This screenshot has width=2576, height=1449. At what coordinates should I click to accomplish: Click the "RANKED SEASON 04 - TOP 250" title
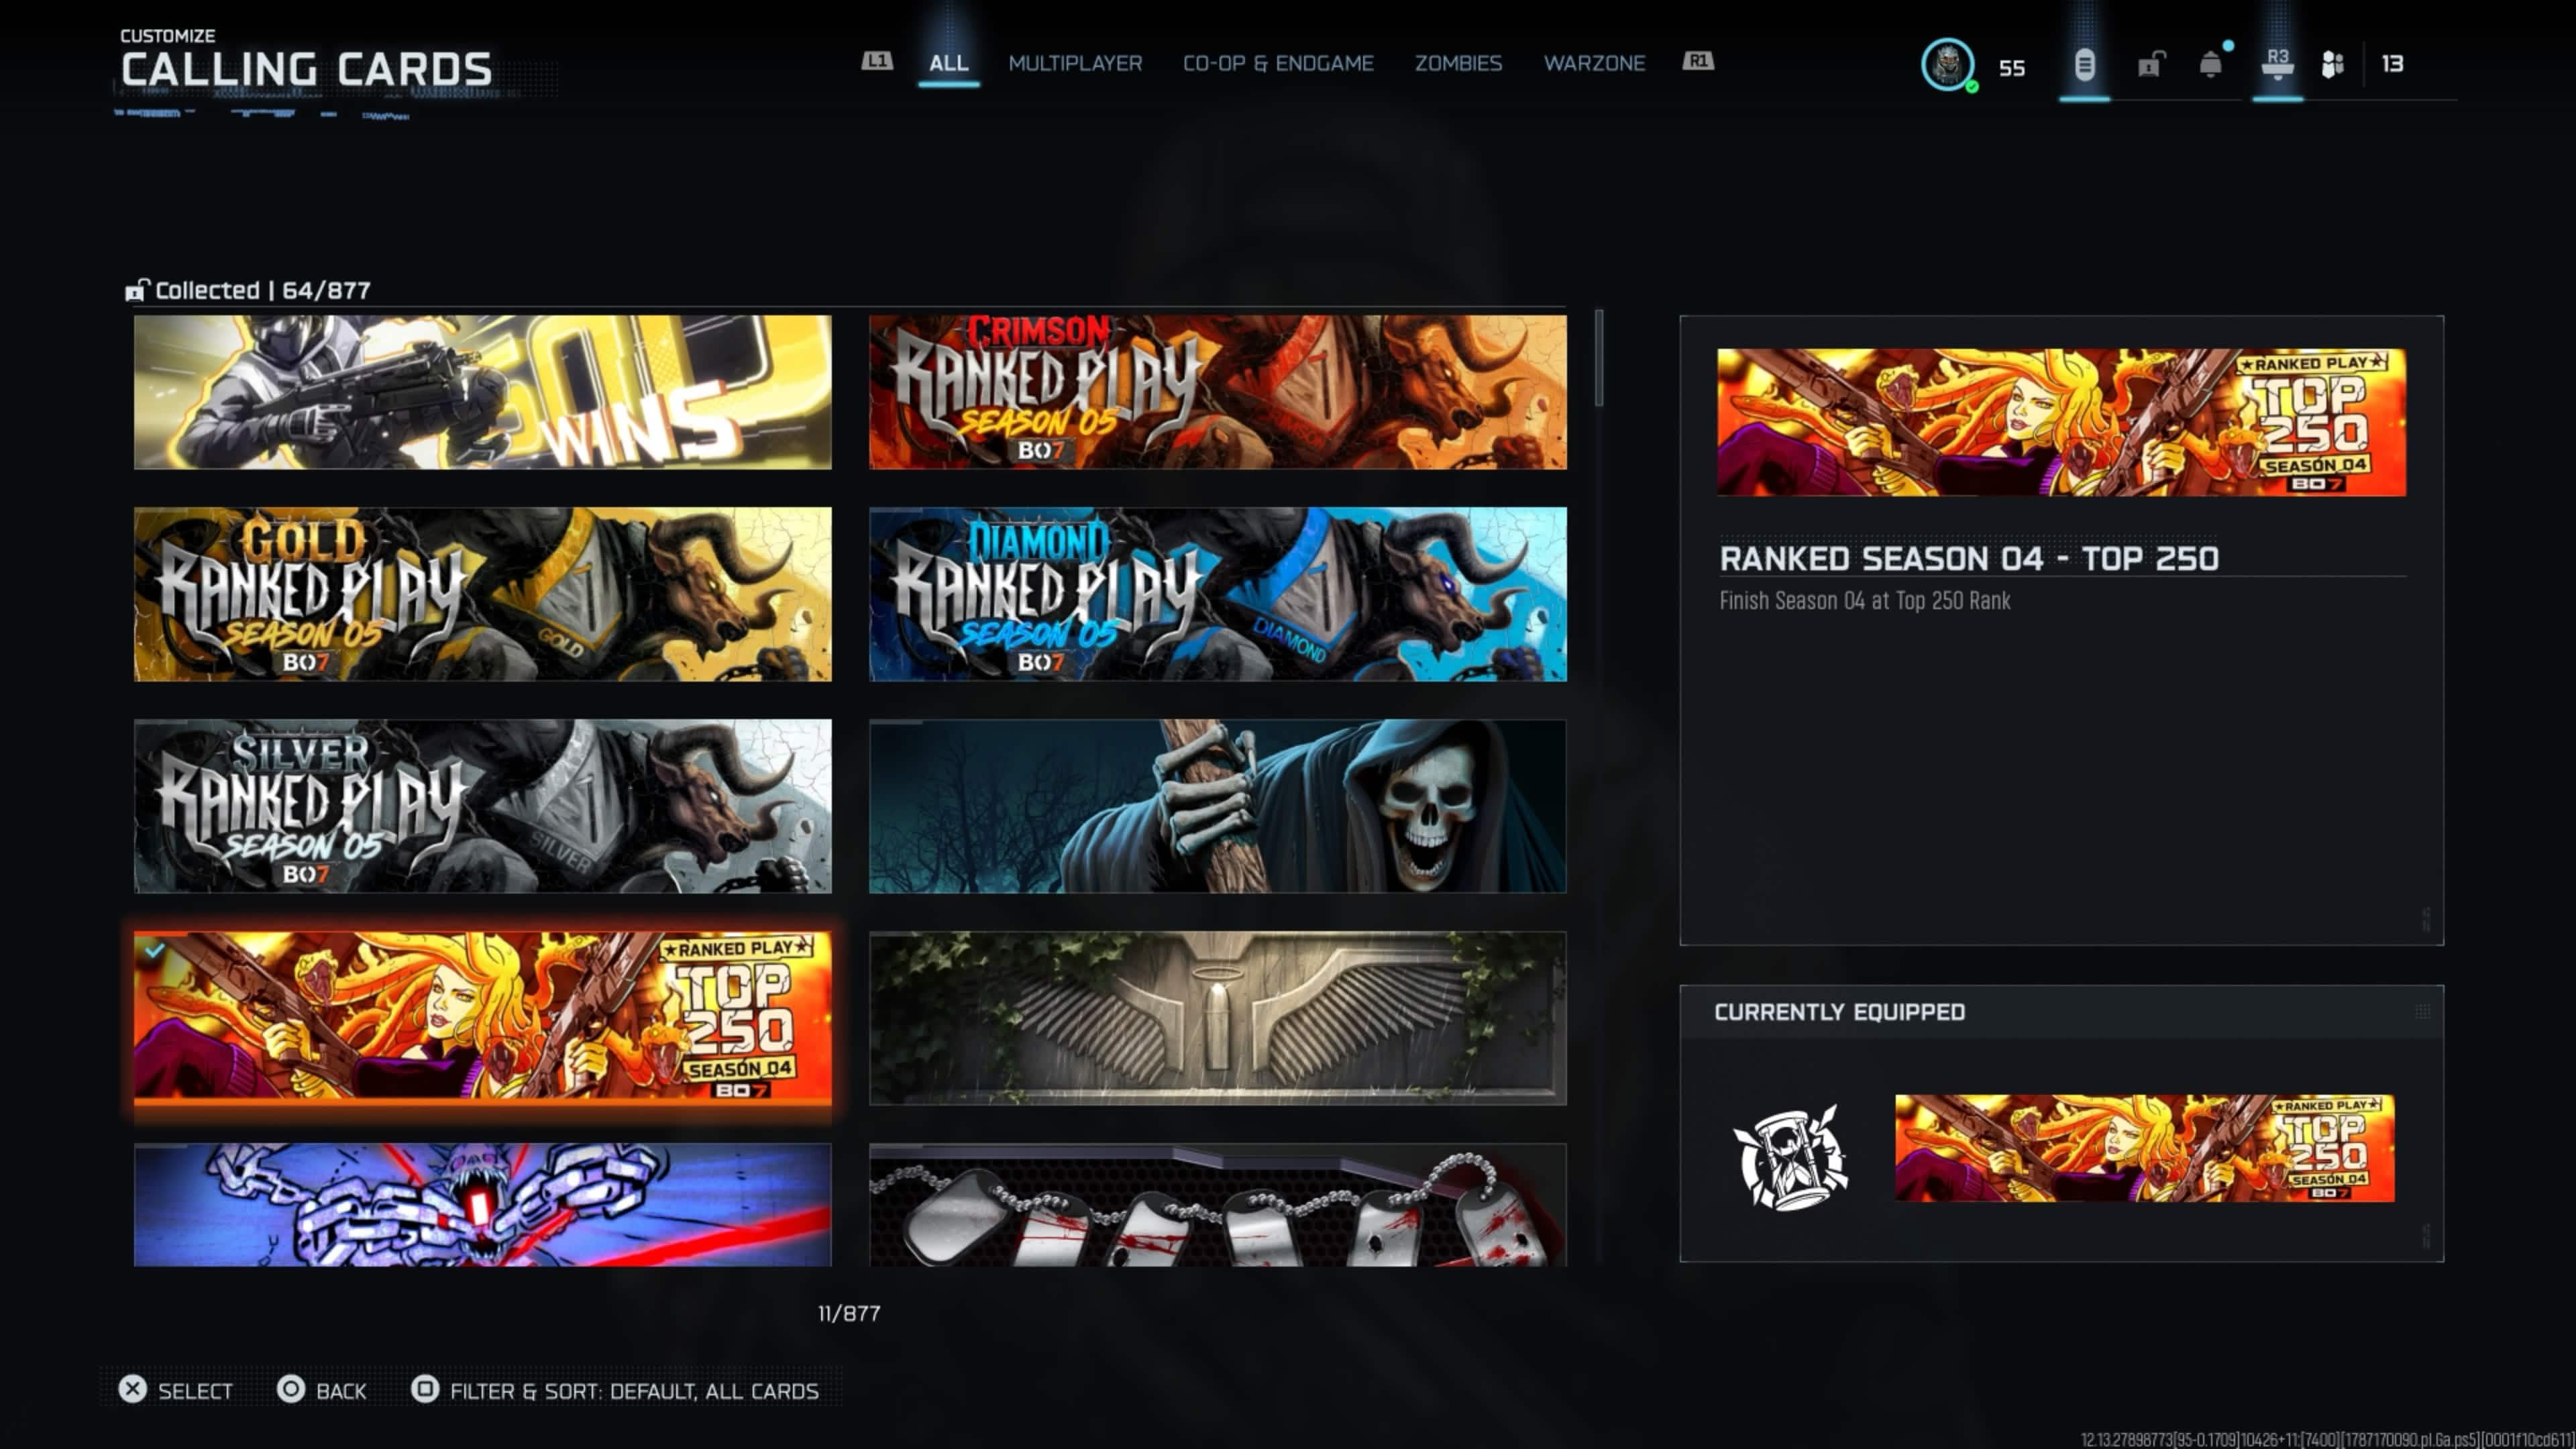coord(1969,558)
